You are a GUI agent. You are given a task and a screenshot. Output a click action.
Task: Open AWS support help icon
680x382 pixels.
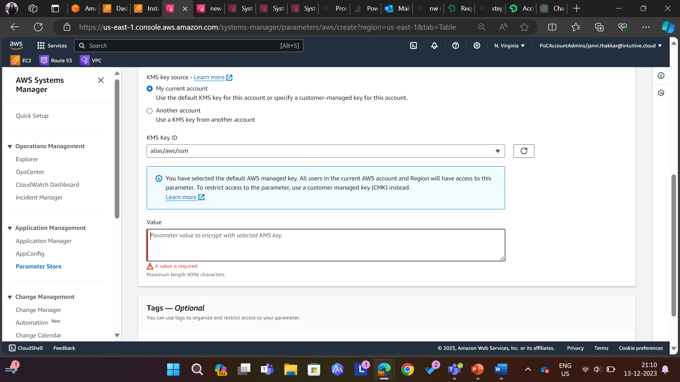[455, 46]
